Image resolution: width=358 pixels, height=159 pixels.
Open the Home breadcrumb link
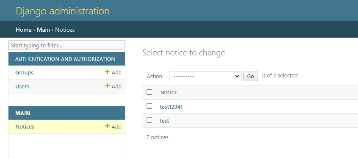coord(24,30)
